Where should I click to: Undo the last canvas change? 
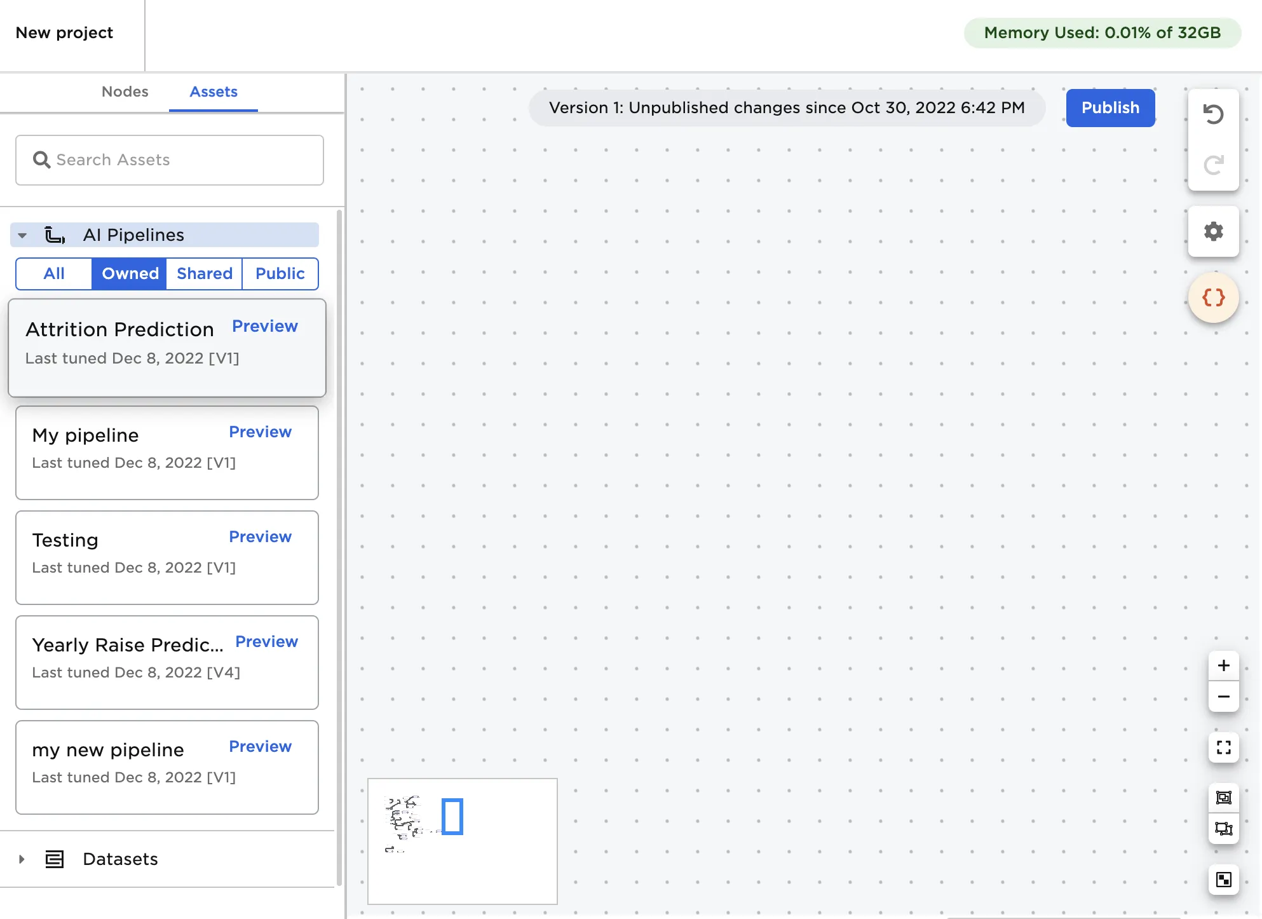click(1214, 114)
